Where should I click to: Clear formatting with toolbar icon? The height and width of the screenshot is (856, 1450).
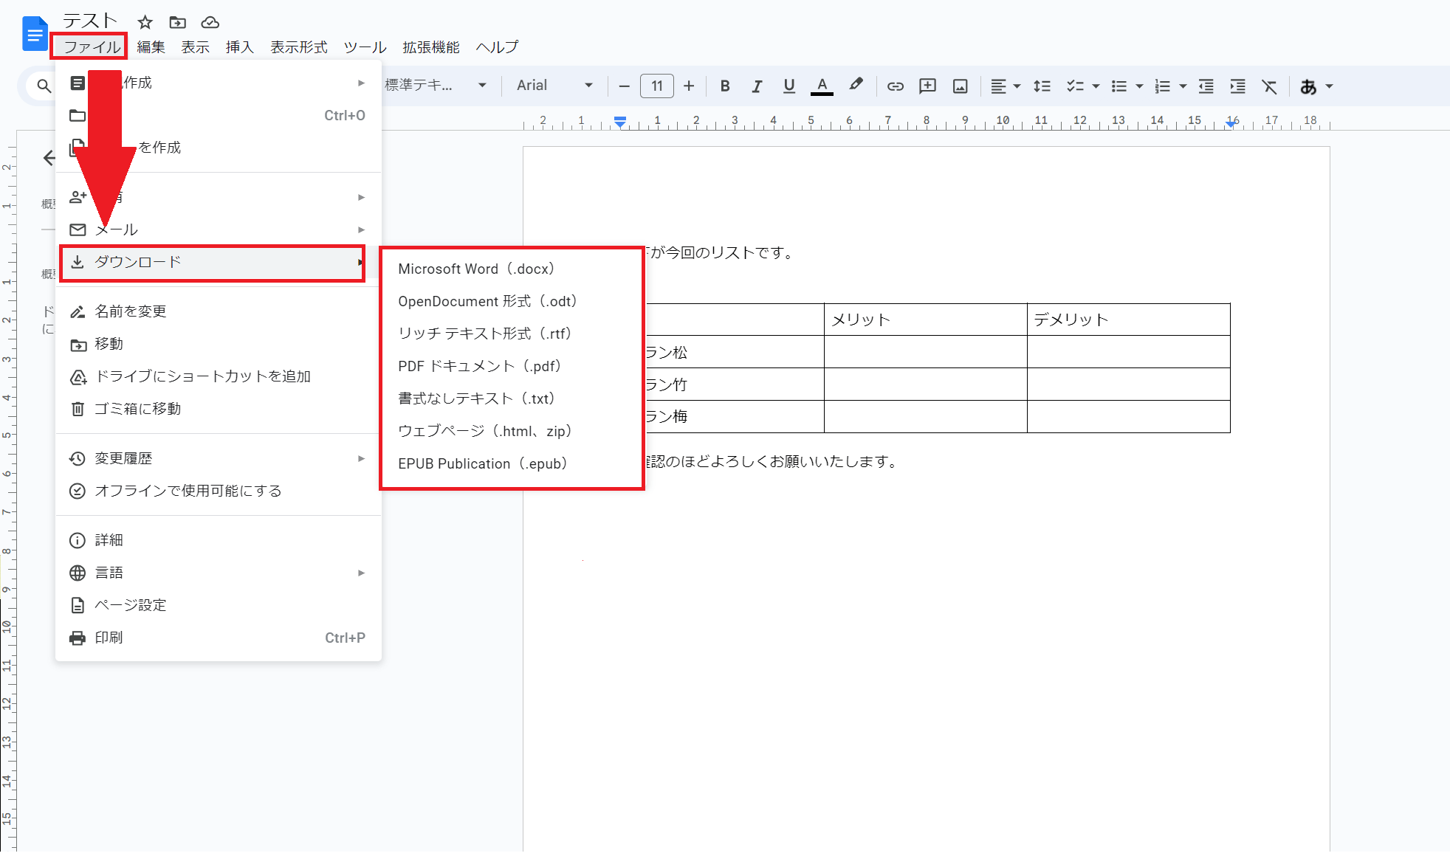click(1269, 86)
